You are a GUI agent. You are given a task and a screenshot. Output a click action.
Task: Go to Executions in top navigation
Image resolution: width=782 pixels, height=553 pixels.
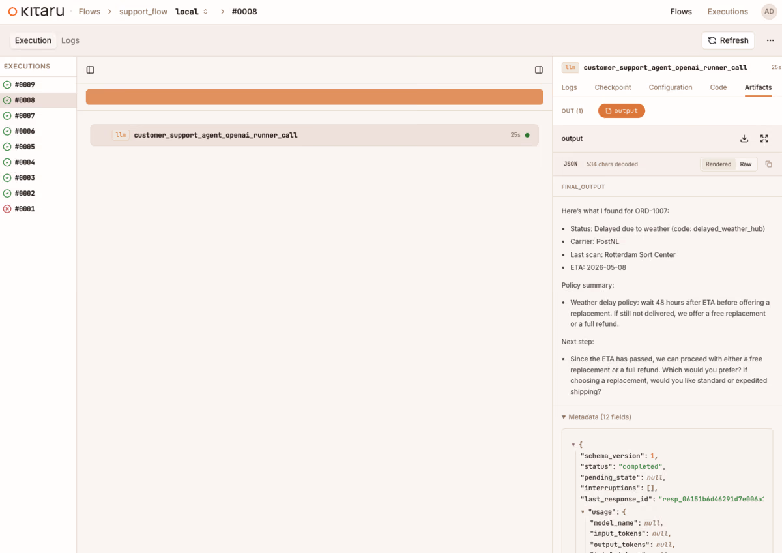(x=727, y=12)
